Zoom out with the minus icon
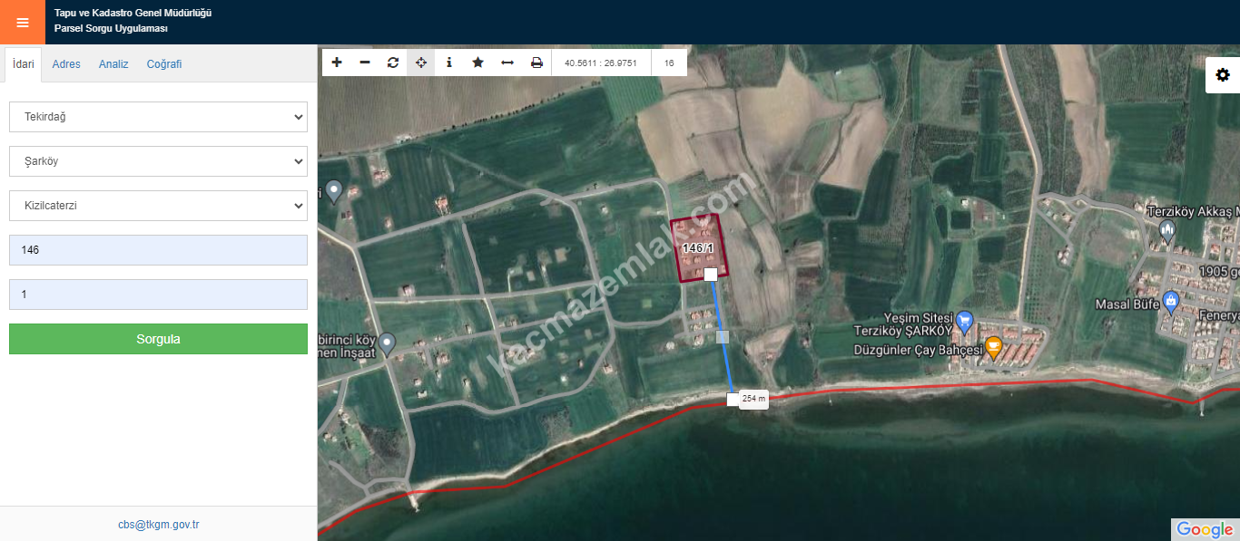Image resolution: width=1240 pixels, height=541 pixels. point(365,63)
